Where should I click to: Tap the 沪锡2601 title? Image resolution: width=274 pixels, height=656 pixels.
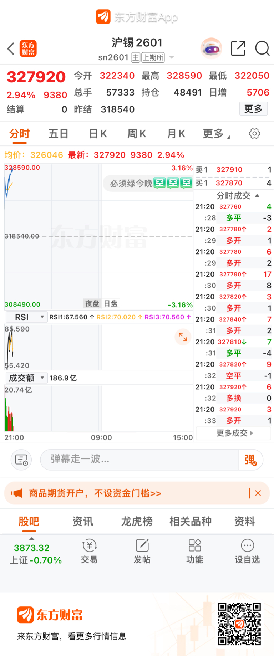tap(137, 43)
